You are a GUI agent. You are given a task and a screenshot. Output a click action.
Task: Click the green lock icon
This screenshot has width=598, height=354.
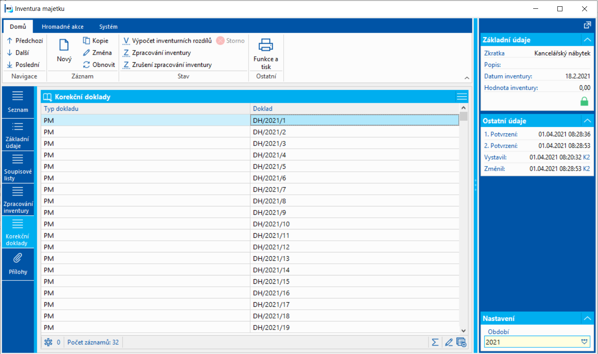(585, 101)
